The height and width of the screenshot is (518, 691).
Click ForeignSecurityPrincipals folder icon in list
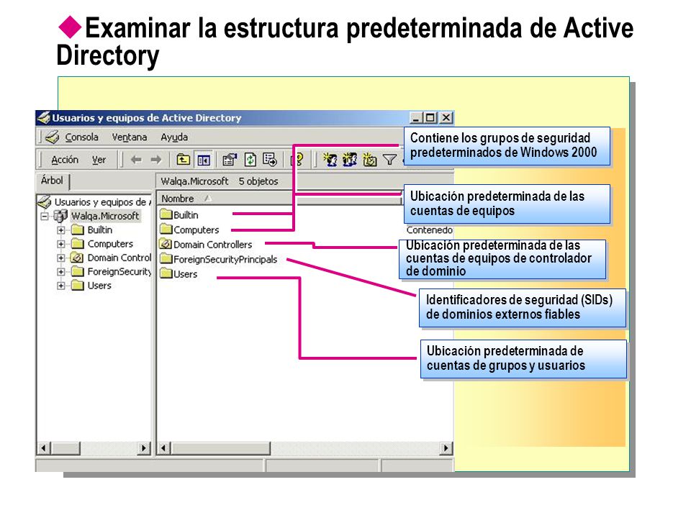pos(166,258)
